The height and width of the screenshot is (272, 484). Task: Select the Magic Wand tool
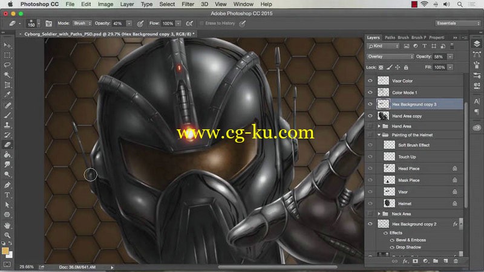[x=7, y=74]
